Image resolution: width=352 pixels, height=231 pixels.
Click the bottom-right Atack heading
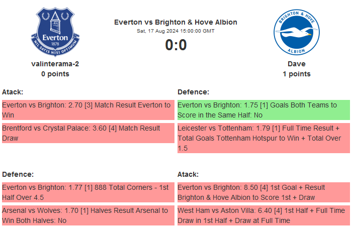coord(188,174)
